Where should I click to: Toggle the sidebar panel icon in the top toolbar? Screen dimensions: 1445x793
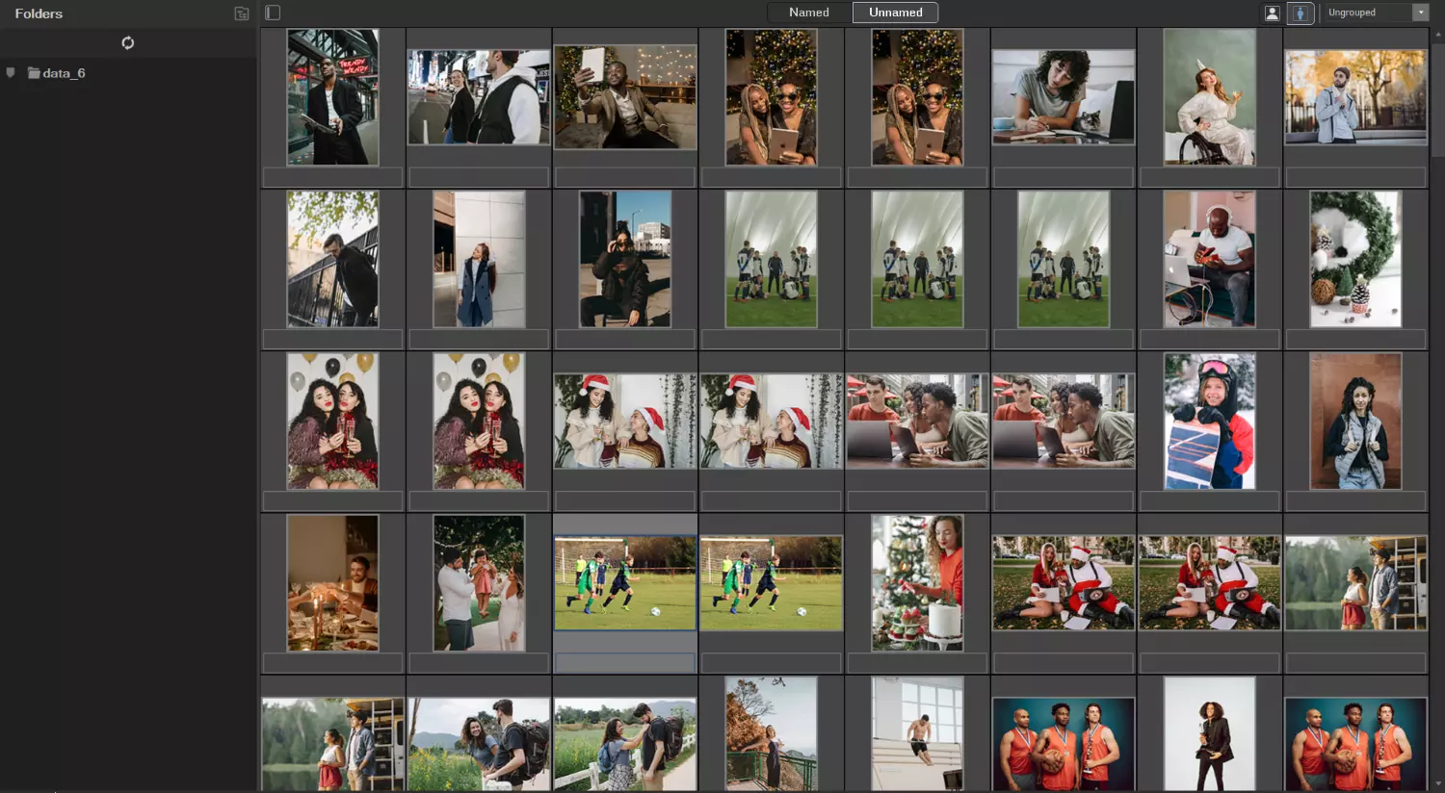[x=273, y=12]
